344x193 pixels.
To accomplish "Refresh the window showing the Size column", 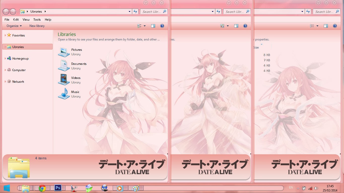I will click(308, 12).
